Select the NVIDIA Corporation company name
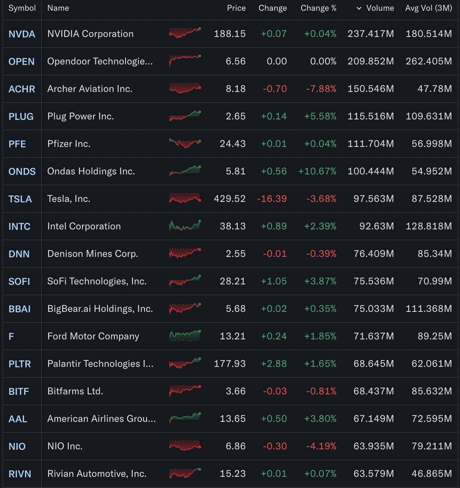The height and width of the screenshot is (488, 460). click(x=90, y=34)
